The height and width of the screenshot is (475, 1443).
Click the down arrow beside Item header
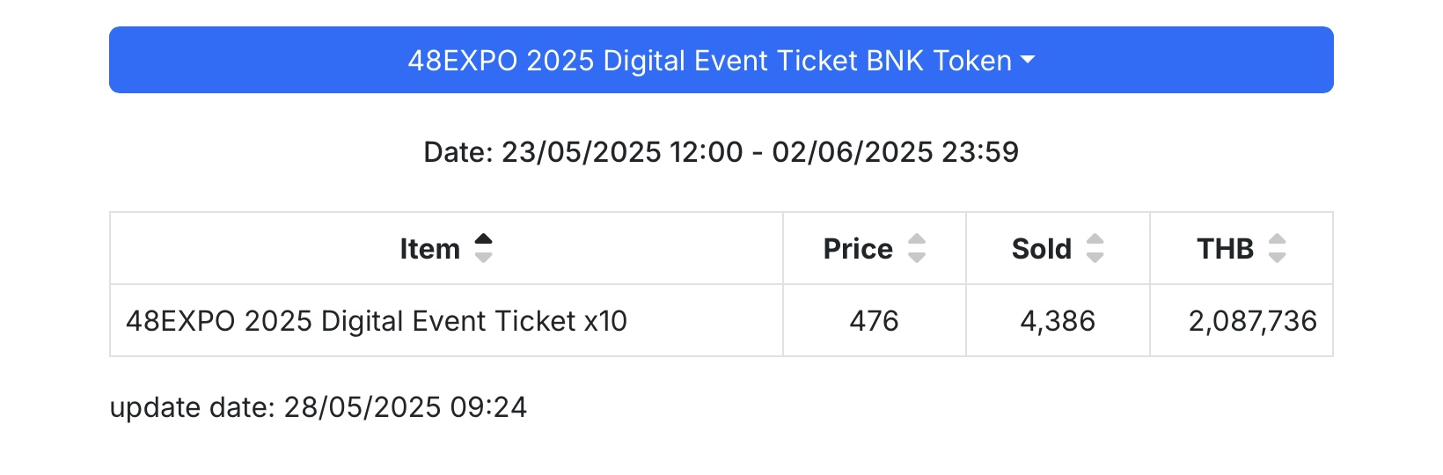point(484,257)
